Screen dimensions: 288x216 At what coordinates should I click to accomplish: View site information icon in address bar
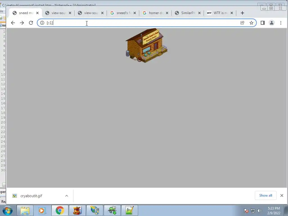coord(42,23)
